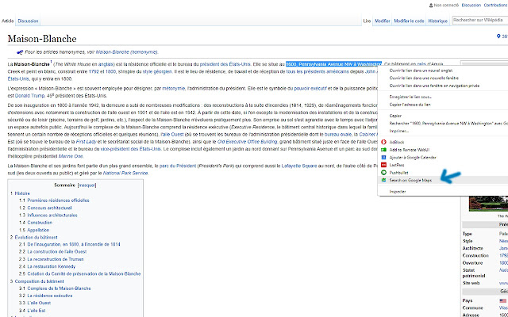Click the Pushbullet icon in context menu
The height and width of the screenshot is (317, 508).
tap(383, 173)
